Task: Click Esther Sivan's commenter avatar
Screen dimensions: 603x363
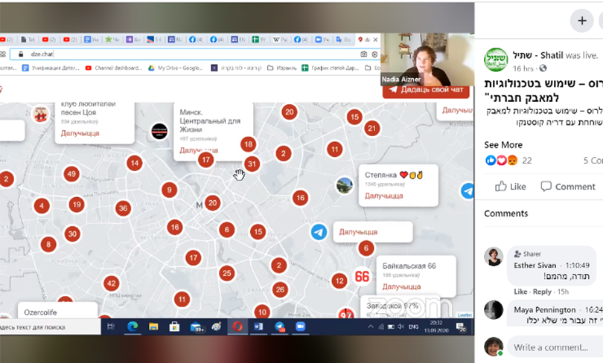Action: point(494,257)
